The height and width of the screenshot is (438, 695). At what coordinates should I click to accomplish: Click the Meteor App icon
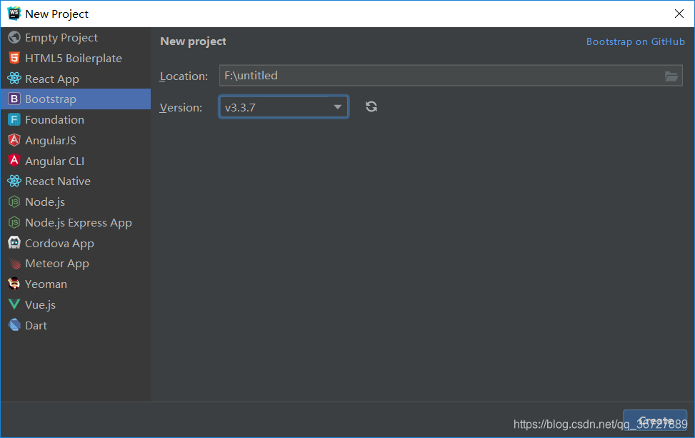(x=14, y=264)
